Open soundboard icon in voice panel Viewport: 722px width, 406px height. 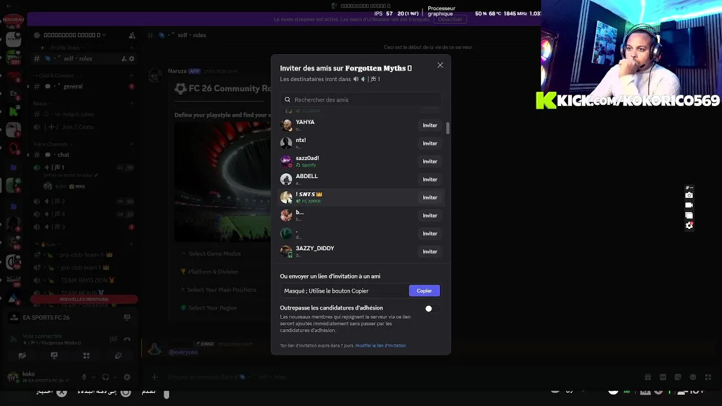[x=118, y=356]
